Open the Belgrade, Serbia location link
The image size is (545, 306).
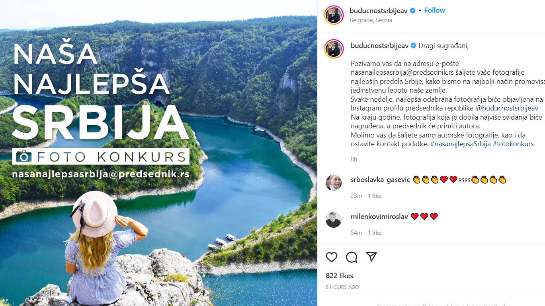pos(371,20)
